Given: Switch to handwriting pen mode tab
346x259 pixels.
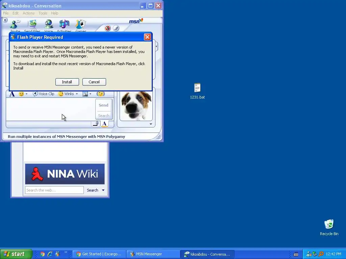Looking at the screenshot, I should coord(96,124).
